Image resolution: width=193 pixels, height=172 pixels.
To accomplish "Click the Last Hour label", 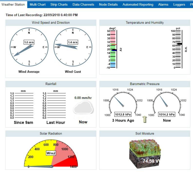I will 56,123.
